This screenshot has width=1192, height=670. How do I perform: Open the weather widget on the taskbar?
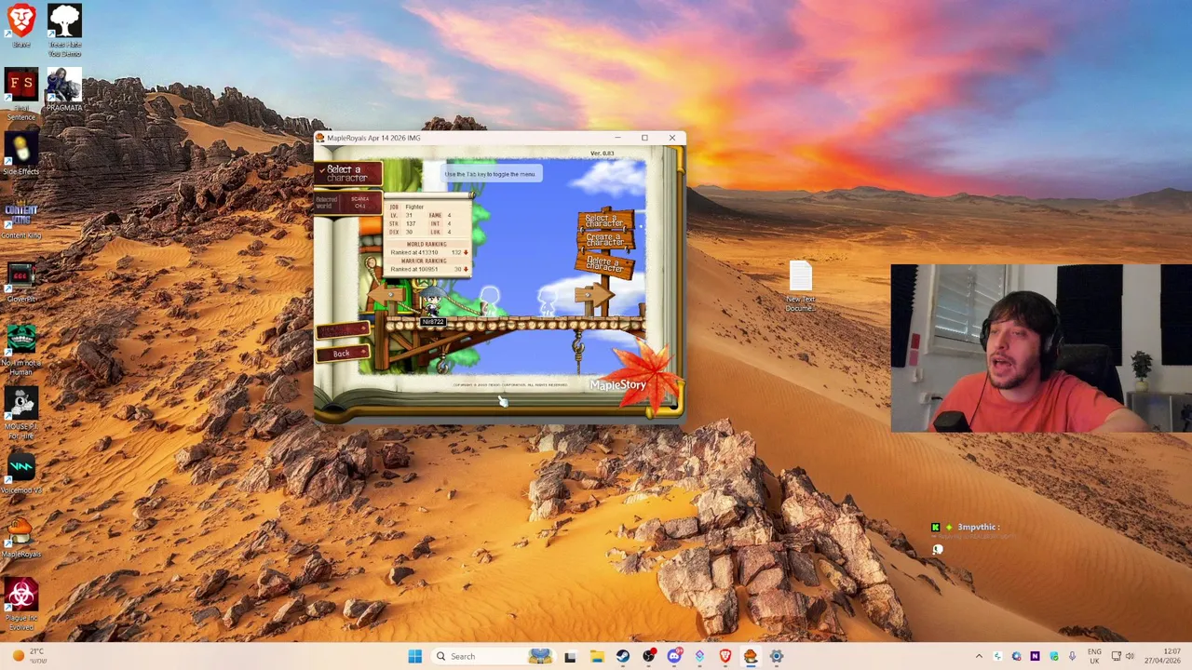click(x=30, y=656)
